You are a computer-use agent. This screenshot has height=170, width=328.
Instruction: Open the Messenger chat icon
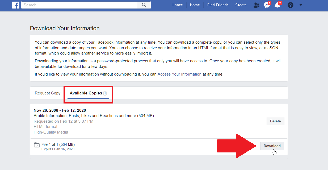[x=267, y=5]
